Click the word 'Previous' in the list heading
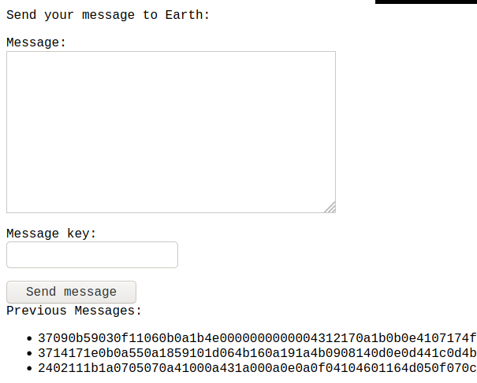The image size is (477, 383). tap(36, 311)
